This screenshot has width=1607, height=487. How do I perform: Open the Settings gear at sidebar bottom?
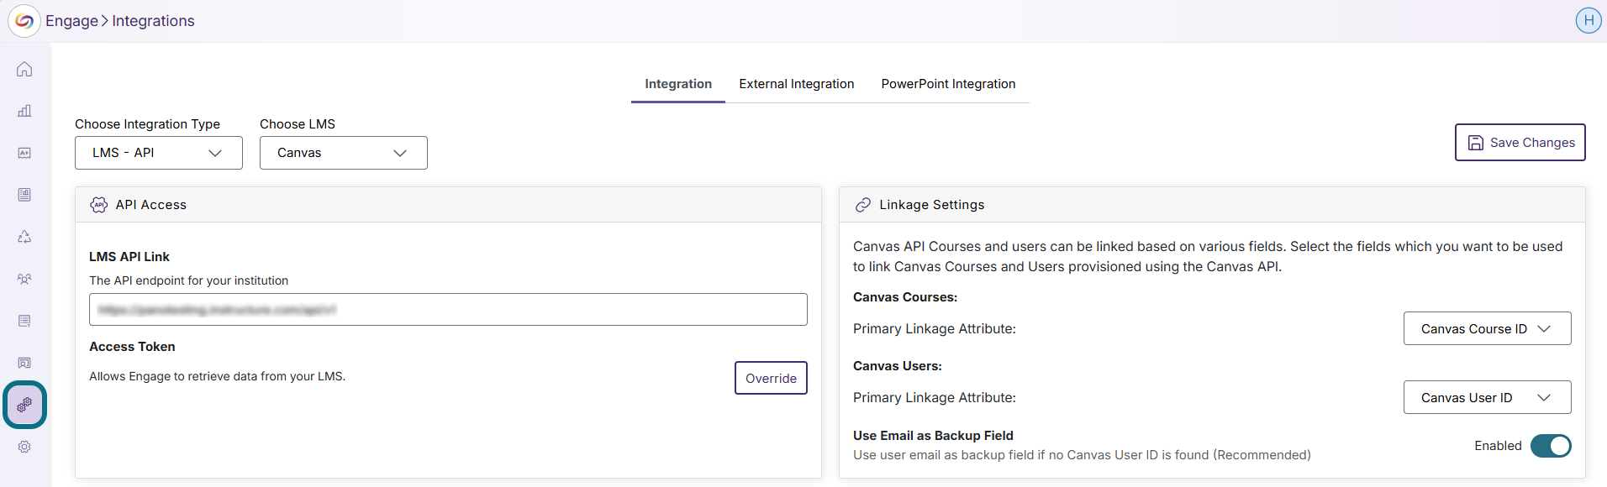24,447
